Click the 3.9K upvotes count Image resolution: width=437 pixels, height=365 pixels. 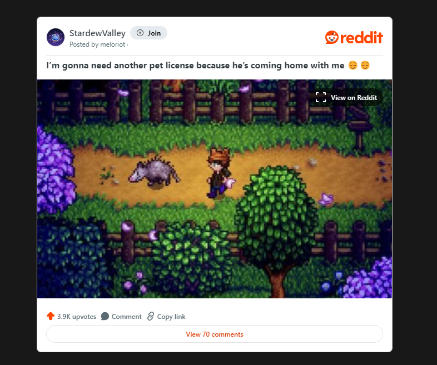point(77,317)
